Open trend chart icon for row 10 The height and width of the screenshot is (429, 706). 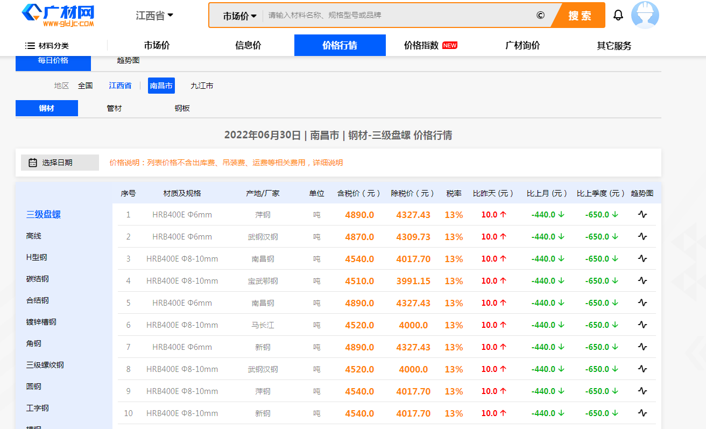pyautogui.click(x=643, y=413)
